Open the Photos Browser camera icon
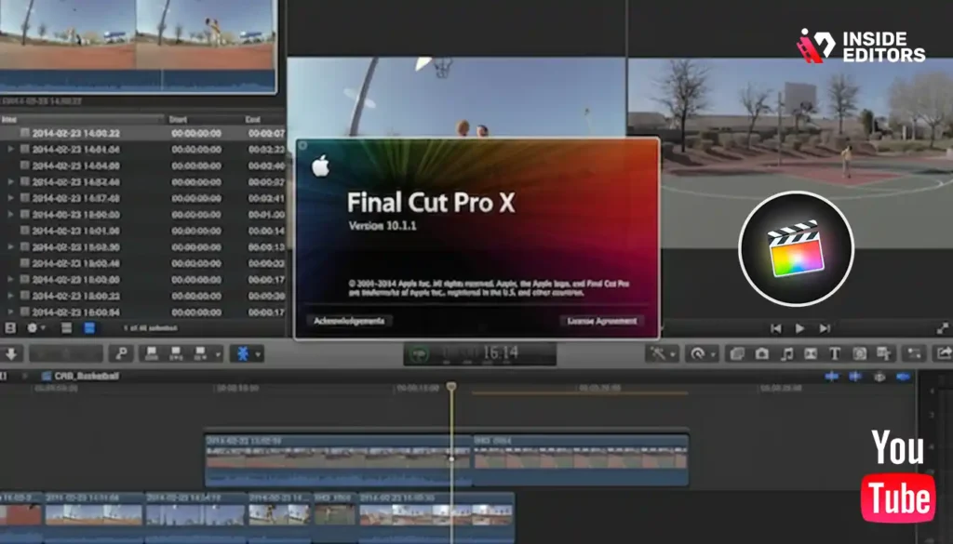 pos(761,353)
